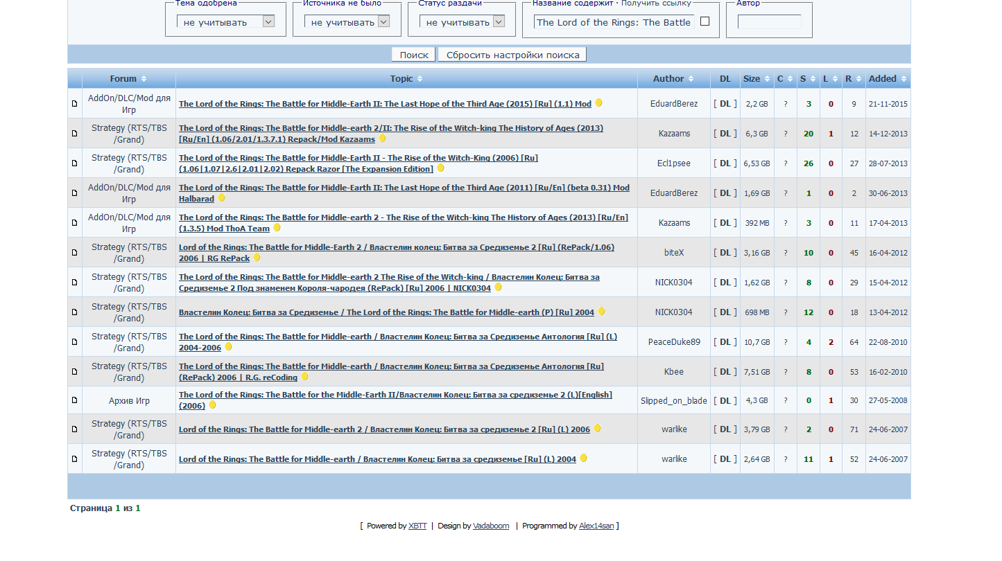Image resolution: width=1002 pixels, height=561 pixels.
Task: Click yellow dot after Expansion Edition title
Action: click(440, 168)
